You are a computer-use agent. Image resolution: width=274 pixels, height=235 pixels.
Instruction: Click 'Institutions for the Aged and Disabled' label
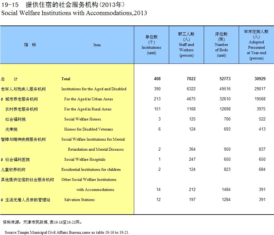pyautogui.click(x=94, y=89)
